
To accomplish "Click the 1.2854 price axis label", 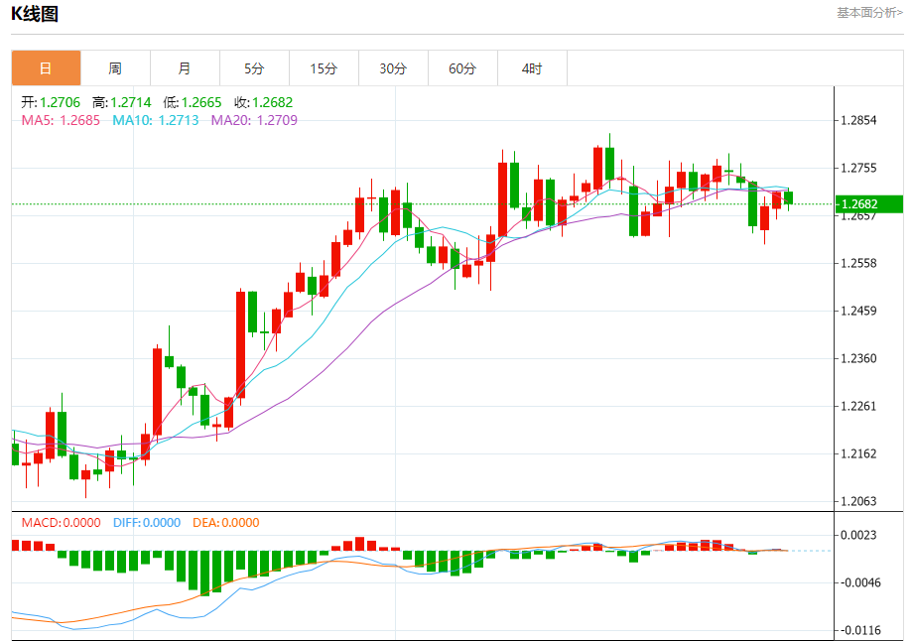I will click(x=858, y=120).
